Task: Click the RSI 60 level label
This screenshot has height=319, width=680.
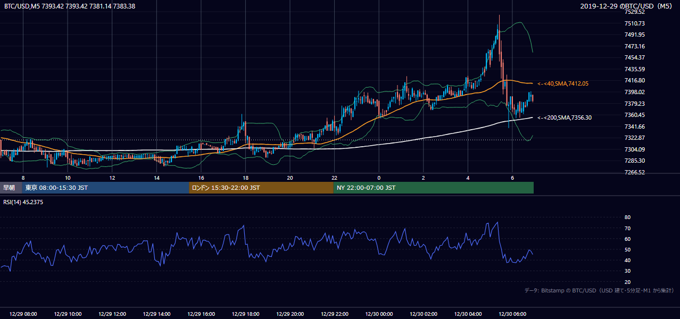Action: [x=627, y=239]
